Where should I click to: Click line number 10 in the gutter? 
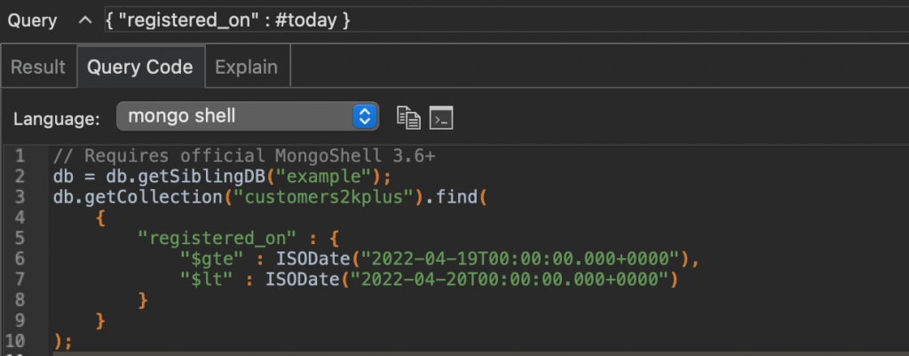[x=16, y=342]
